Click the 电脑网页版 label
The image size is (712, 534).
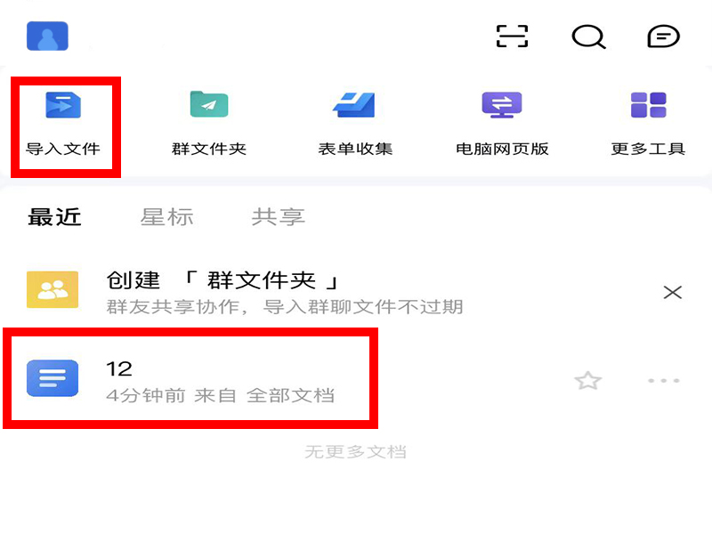point(502,149)
